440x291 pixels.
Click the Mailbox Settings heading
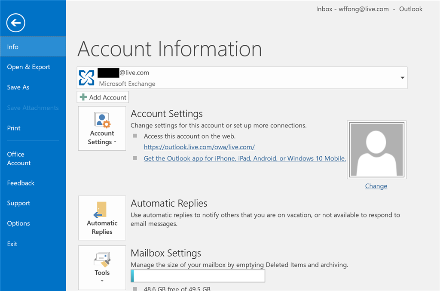coord(166,253)
